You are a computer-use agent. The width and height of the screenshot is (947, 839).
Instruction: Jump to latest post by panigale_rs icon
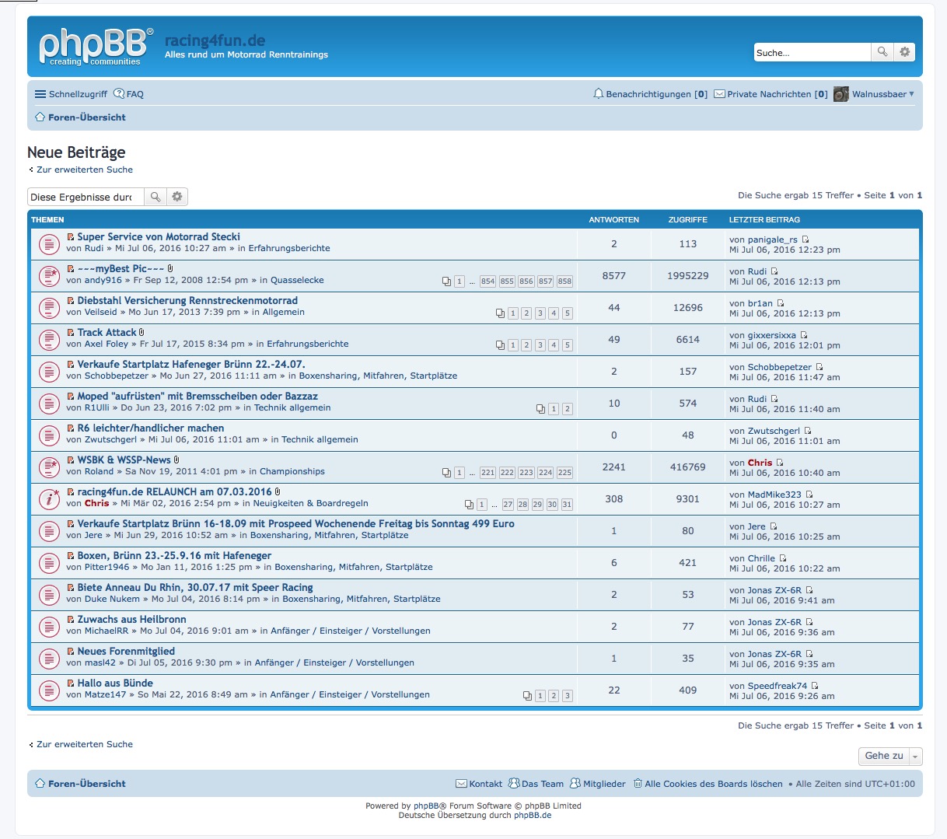805,239
